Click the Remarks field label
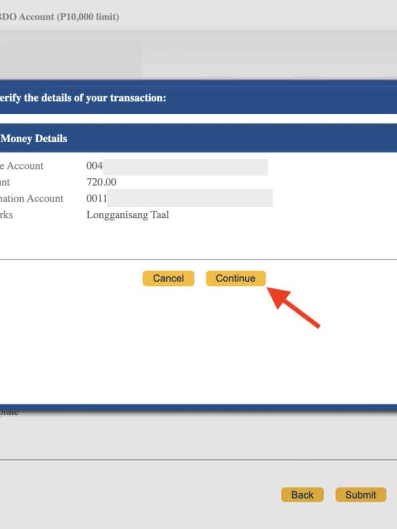Image resolution: width=397 pixels, height=529 pixels. pyautogui.click(x=7, y=215)
